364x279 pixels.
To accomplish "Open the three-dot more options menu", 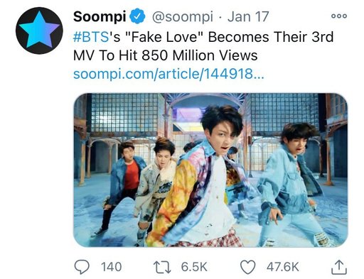I will point(339,16).
